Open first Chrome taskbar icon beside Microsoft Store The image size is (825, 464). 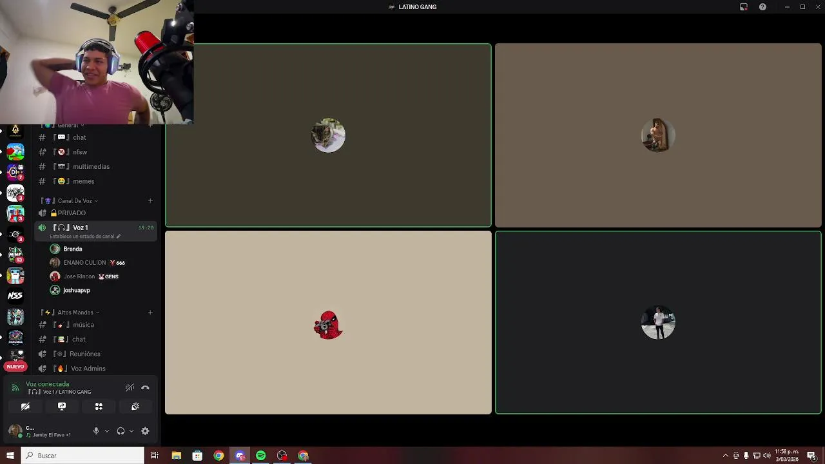point(218,456)
